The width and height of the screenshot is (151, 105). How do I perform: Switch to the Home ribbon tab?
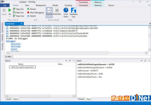[16, 5]
